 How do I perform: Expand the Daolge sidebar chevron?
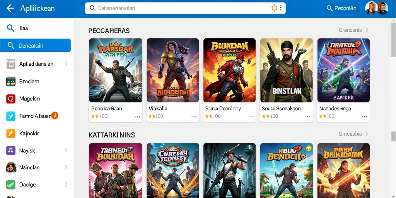tap(66, 184)
